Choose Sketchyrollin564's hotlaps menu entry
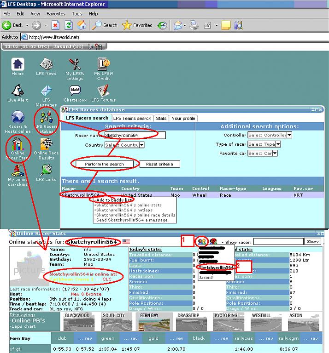The height and width of the screenshot is (353, 329). [123, 210]
